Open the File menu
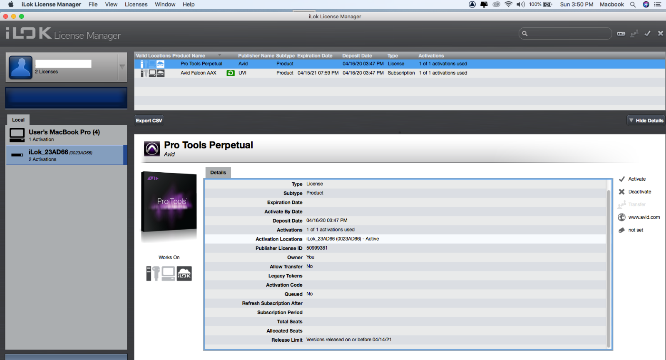 pyautogui.click(x=93, y=5)
